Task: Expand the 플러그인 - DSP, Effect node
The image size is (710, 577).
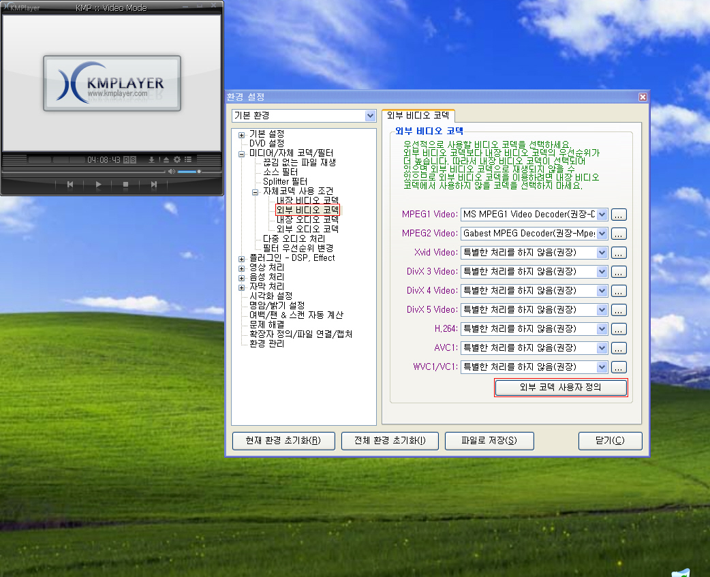Action: pyautogui.click(x=241, y=259)
